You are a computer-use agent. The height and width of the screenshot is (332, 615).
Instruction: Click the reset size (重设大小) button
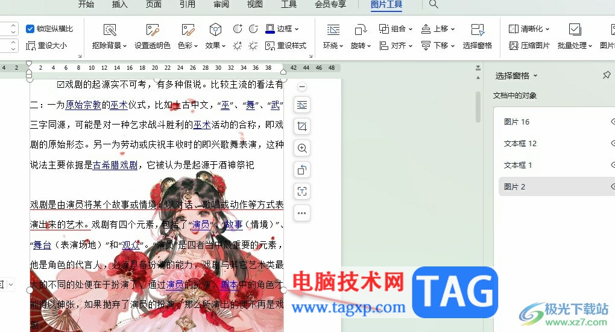tap(46, 46)
